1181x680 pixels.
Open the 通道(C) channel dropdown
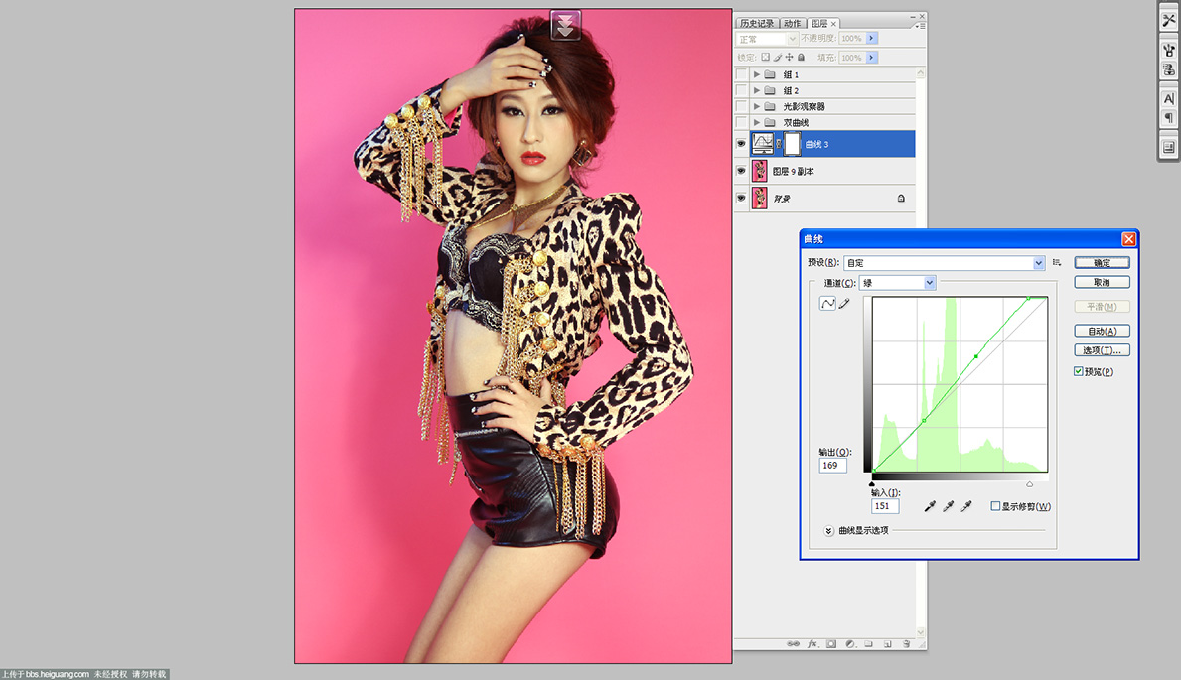(x=897, y=283)
